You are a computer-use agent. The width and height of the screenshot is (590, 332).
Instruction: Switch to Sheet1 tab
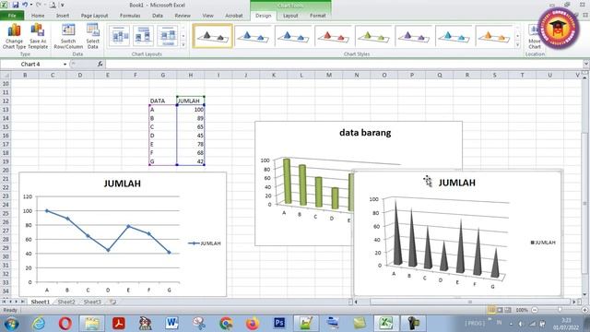(x=41, y=302)
